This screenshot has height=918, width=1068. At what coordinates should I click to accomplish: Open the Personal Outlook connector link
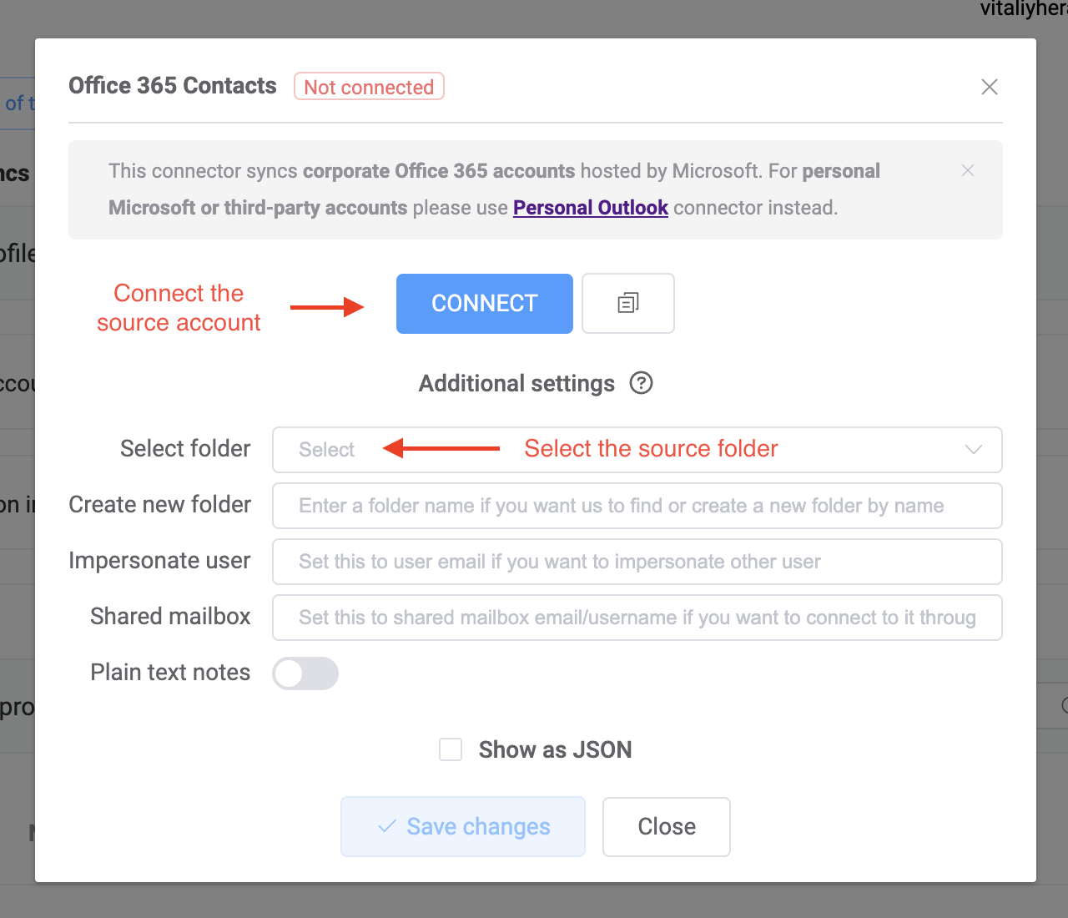point(590,207)
